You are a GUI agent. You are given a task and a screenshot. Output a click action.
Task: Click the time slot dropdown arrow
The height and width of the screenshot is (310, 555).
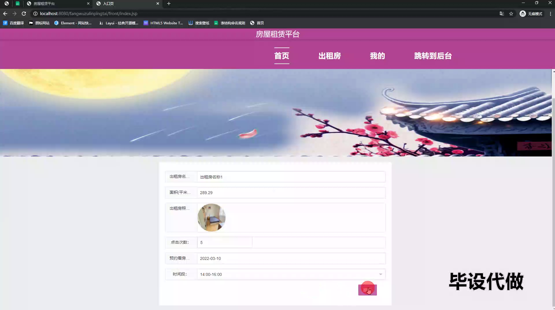coord(380,274)
